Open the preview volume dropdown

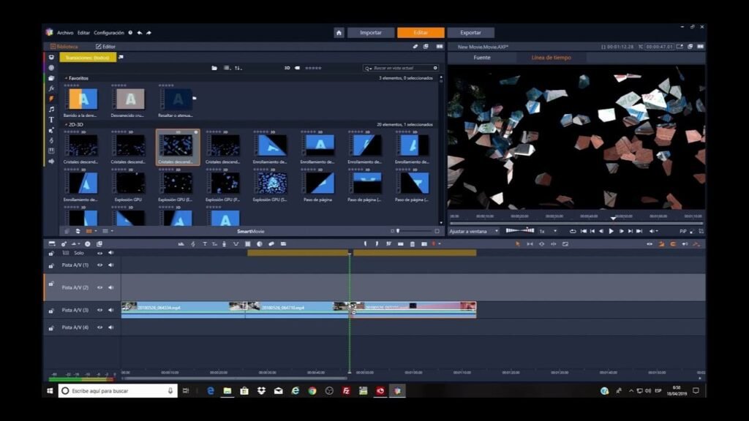653,231
